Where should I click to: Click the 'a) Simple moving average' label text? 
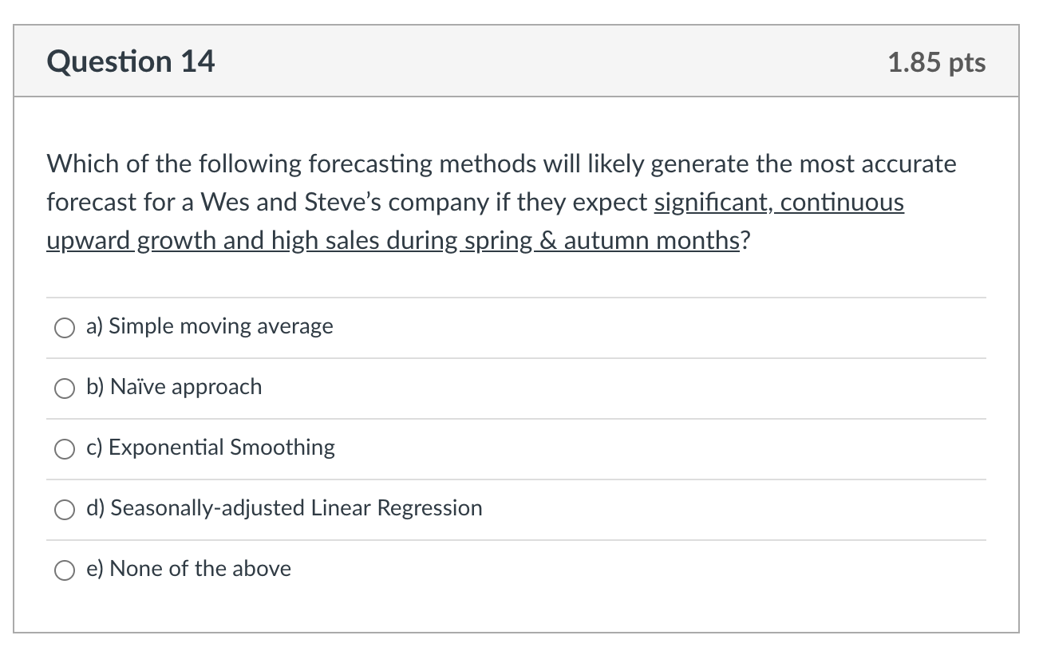pyautogui.click(x=209, y=326)
